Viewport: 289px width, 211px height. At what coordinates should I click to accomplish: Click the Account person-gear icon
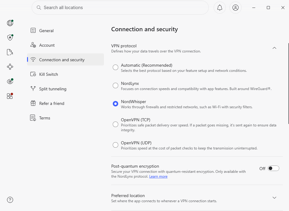click(x=33, y=45)
